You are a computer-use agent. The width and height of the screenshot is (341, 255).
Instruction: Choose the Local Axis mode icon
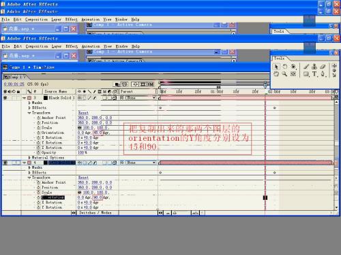point(334,66)
